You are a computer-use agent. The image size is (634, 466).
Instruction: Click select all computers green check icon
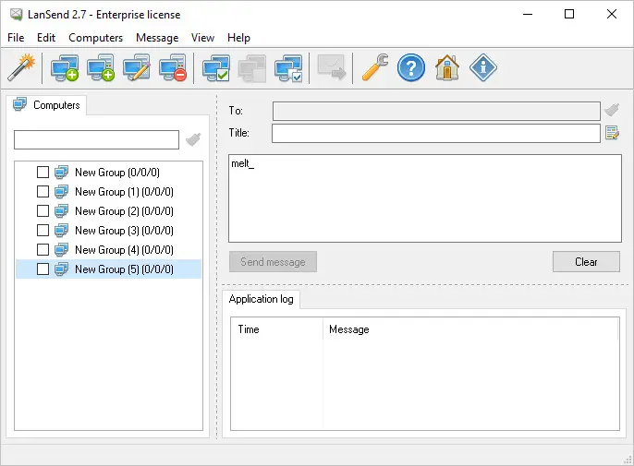(216, 67)
